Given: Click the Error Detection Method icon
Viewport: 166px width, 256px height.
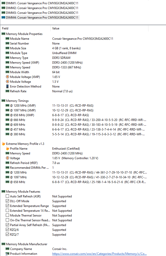Looking at the screenshot, I should (x=7, y=86).
